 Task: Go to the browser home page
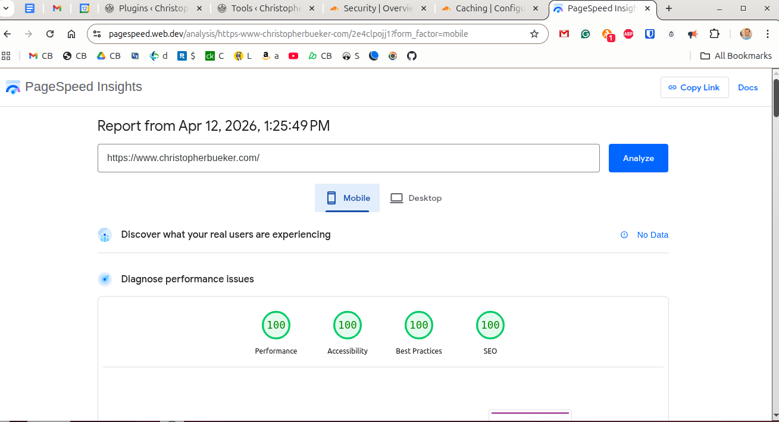point(71,34)
